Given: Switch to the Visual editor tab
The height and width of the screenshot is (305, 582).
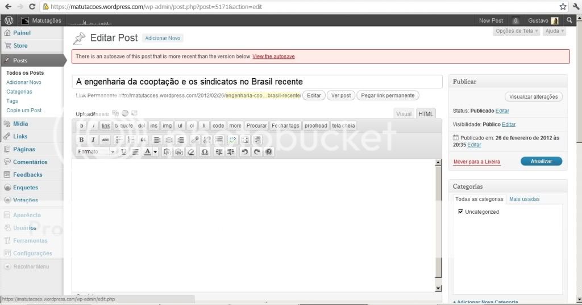Looking at the screenshot, I should (x=404, y=114).
